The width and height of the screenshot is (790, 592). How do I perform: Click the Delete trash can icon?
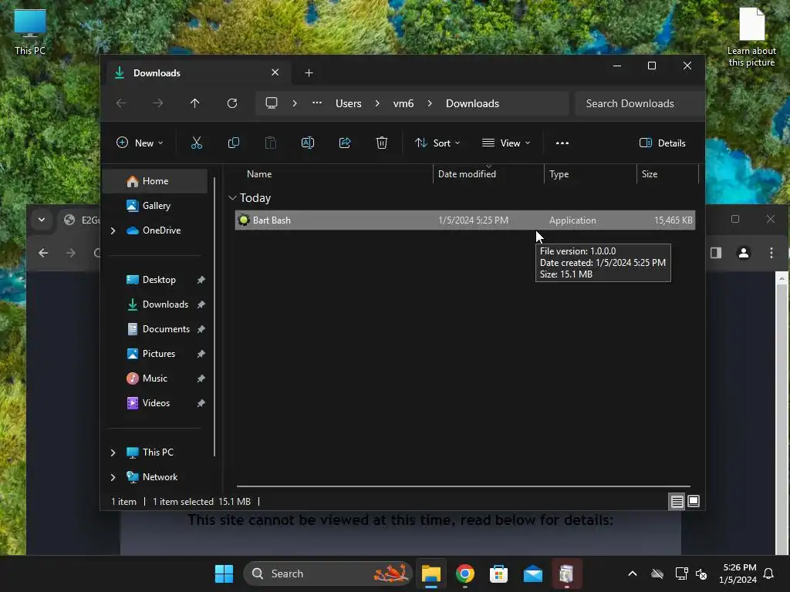pyautogui.click(x=382, y=143)
